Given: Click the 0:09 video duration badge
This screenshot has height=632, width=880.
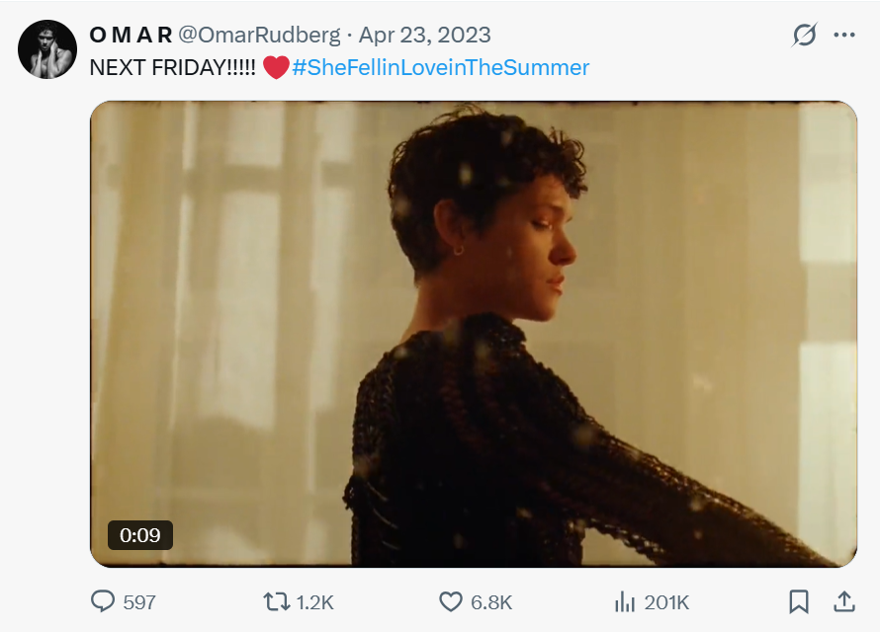Looking at the screenshot, I should (139, 535).
